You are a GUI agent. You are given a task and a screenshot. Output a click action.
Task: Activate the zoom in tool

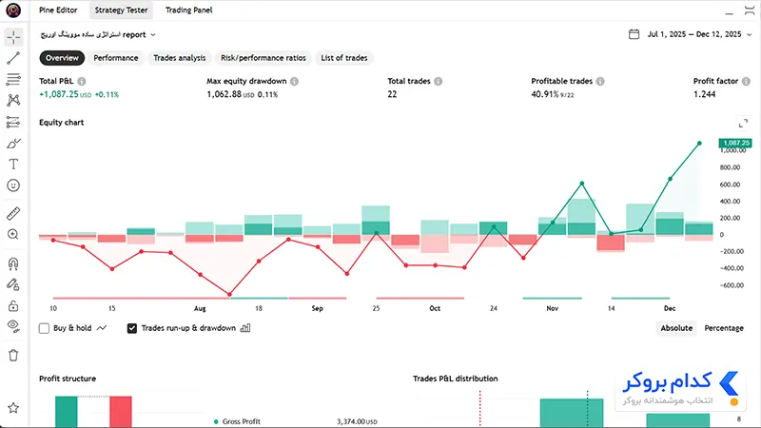point(13,235)
